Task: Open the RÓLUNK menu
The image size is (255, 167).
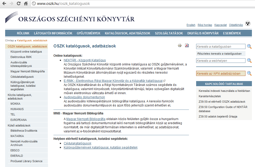Action: click(x=23, y=33)
